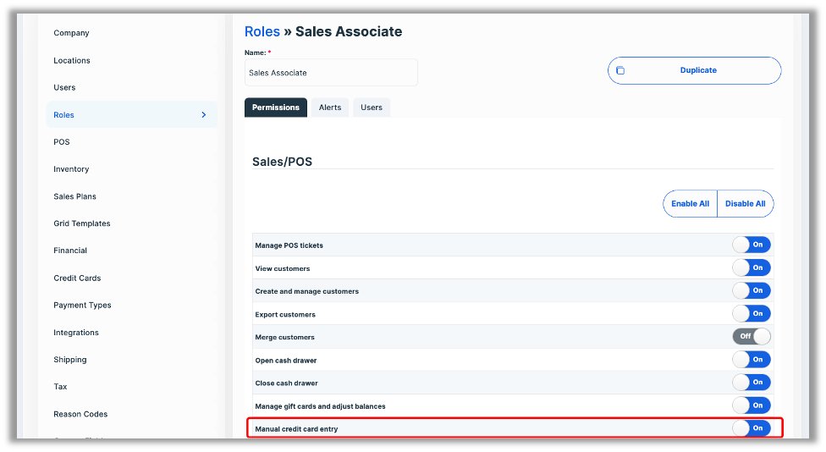This screenshot has width=826, height=452.
Task: Click the role Name input field
Action: click(331, 73)
